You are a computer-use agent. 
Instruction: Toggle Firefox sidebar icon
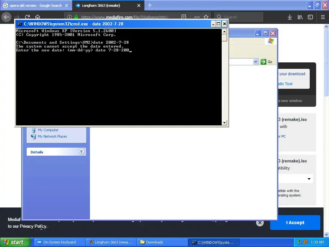click(x=310, y=17)
